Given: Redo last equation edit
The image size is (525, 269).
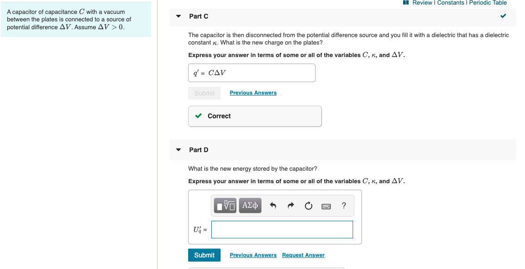Looking at the screenshot, I should pos(291,205).
